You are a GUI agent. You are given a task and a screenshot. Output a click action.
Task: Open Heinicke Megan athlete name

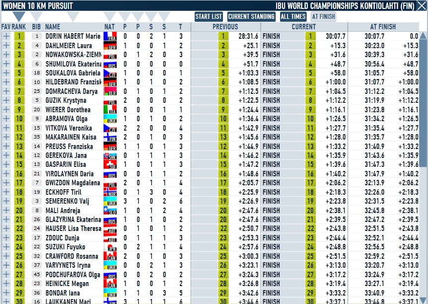pyautogui.click(x=67, y=284)
